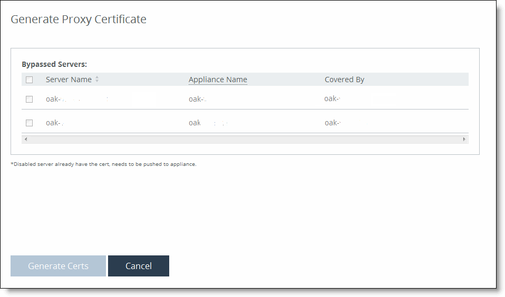Check the second bypassed server row checkbox
Screen dimensions: 505x297
tap(30, 123)
